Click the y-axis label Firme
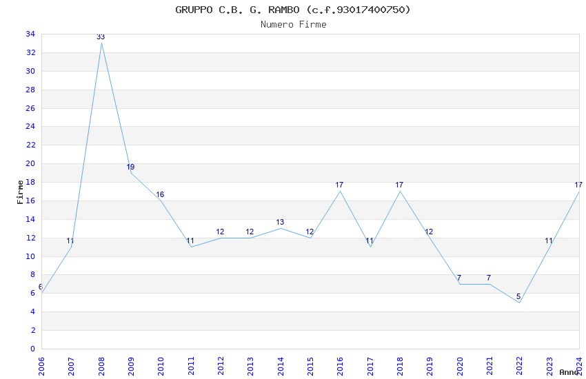This screenshot has width=586, height=379. 20,192
